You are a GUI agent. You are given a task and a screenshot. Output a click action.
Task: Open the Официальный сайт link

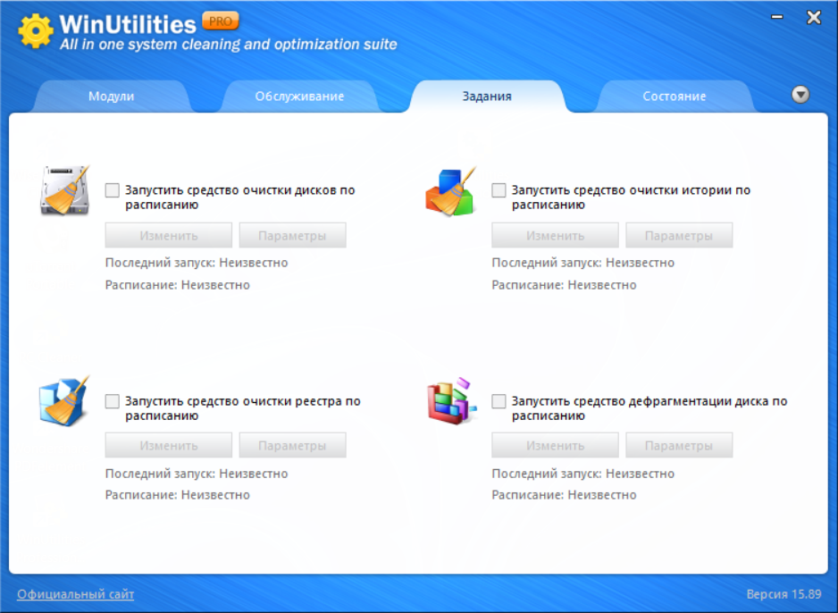(x=75, y=594)
